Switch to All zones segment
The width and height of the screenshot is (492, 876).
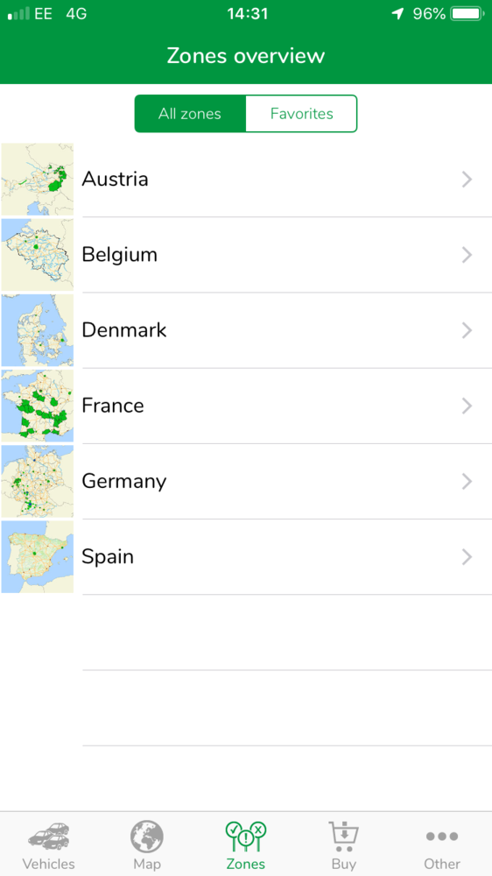(x=190, y=114)
